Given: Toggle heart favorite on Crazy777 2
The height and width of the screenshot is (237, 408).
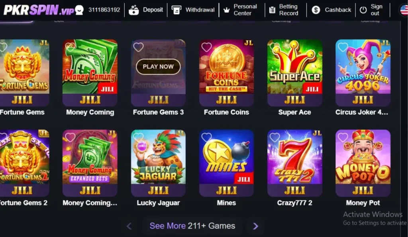Looking at the screenshot, I should pyautogui.click(x=275, y=137).
